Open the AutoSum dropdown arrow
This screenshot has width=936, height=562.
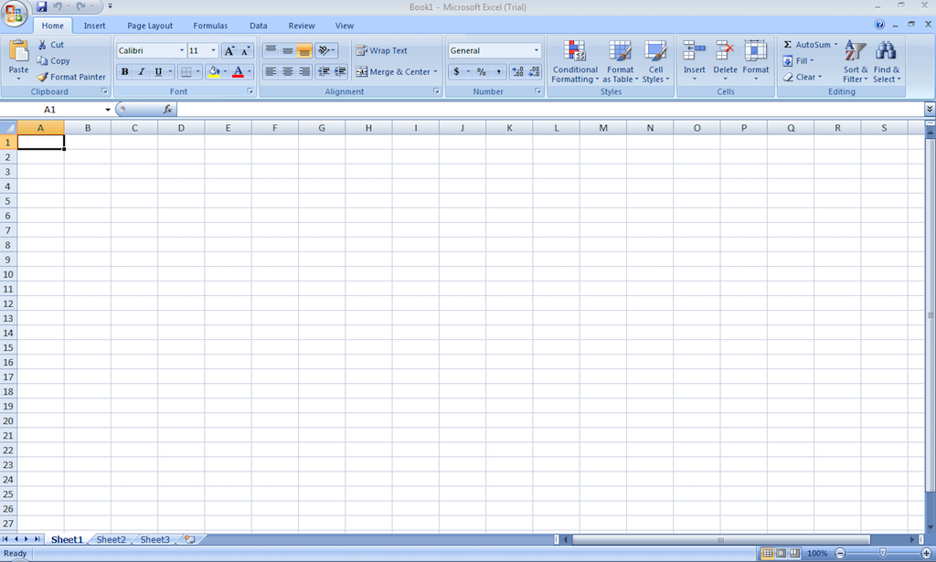835,45
